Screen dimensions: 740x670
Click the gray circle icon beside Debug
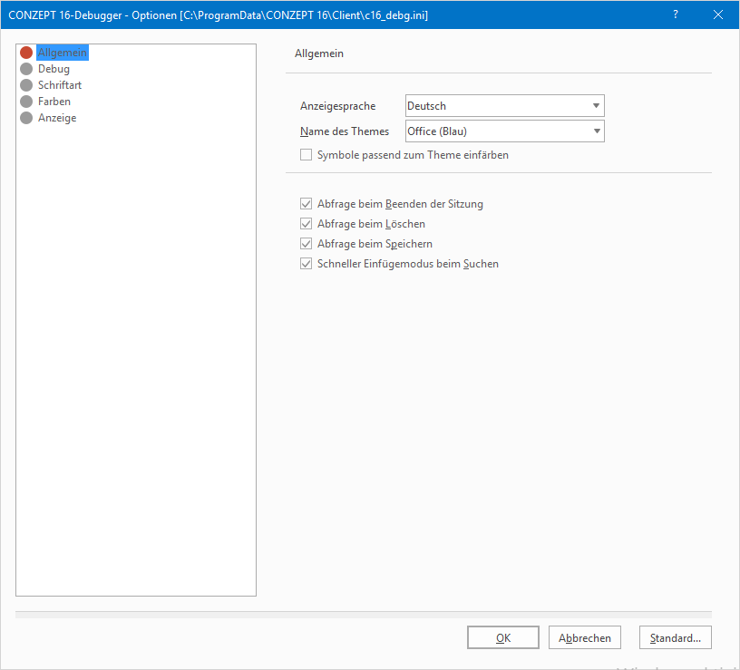[x=26, y=69]
